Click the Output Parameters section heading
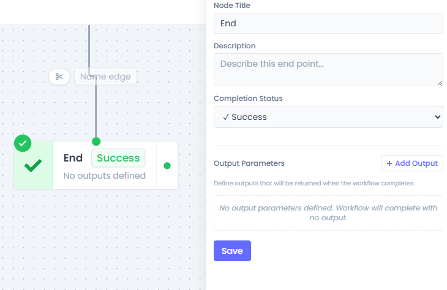 click(x=249, y=163)
